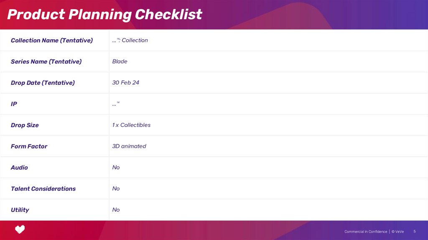Select the Utility row label
Image resolution: width=428 pixels, height=240 pixels.
point(20,210)
